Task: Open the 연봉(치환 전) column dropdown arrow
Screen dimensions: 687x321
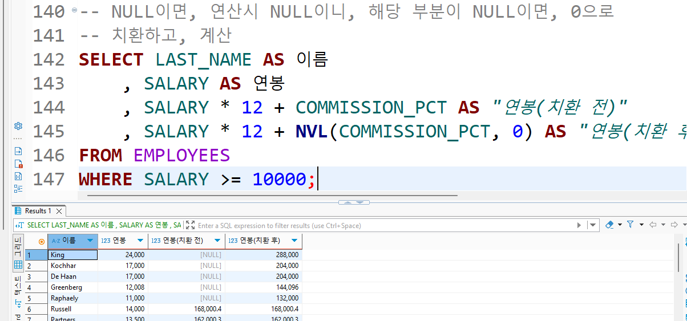Action: (217, 241)
